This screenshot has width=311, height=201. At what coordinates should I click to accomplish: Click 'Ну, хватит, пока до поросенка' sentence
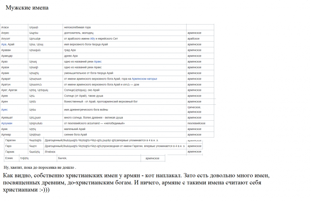point(40,168)
